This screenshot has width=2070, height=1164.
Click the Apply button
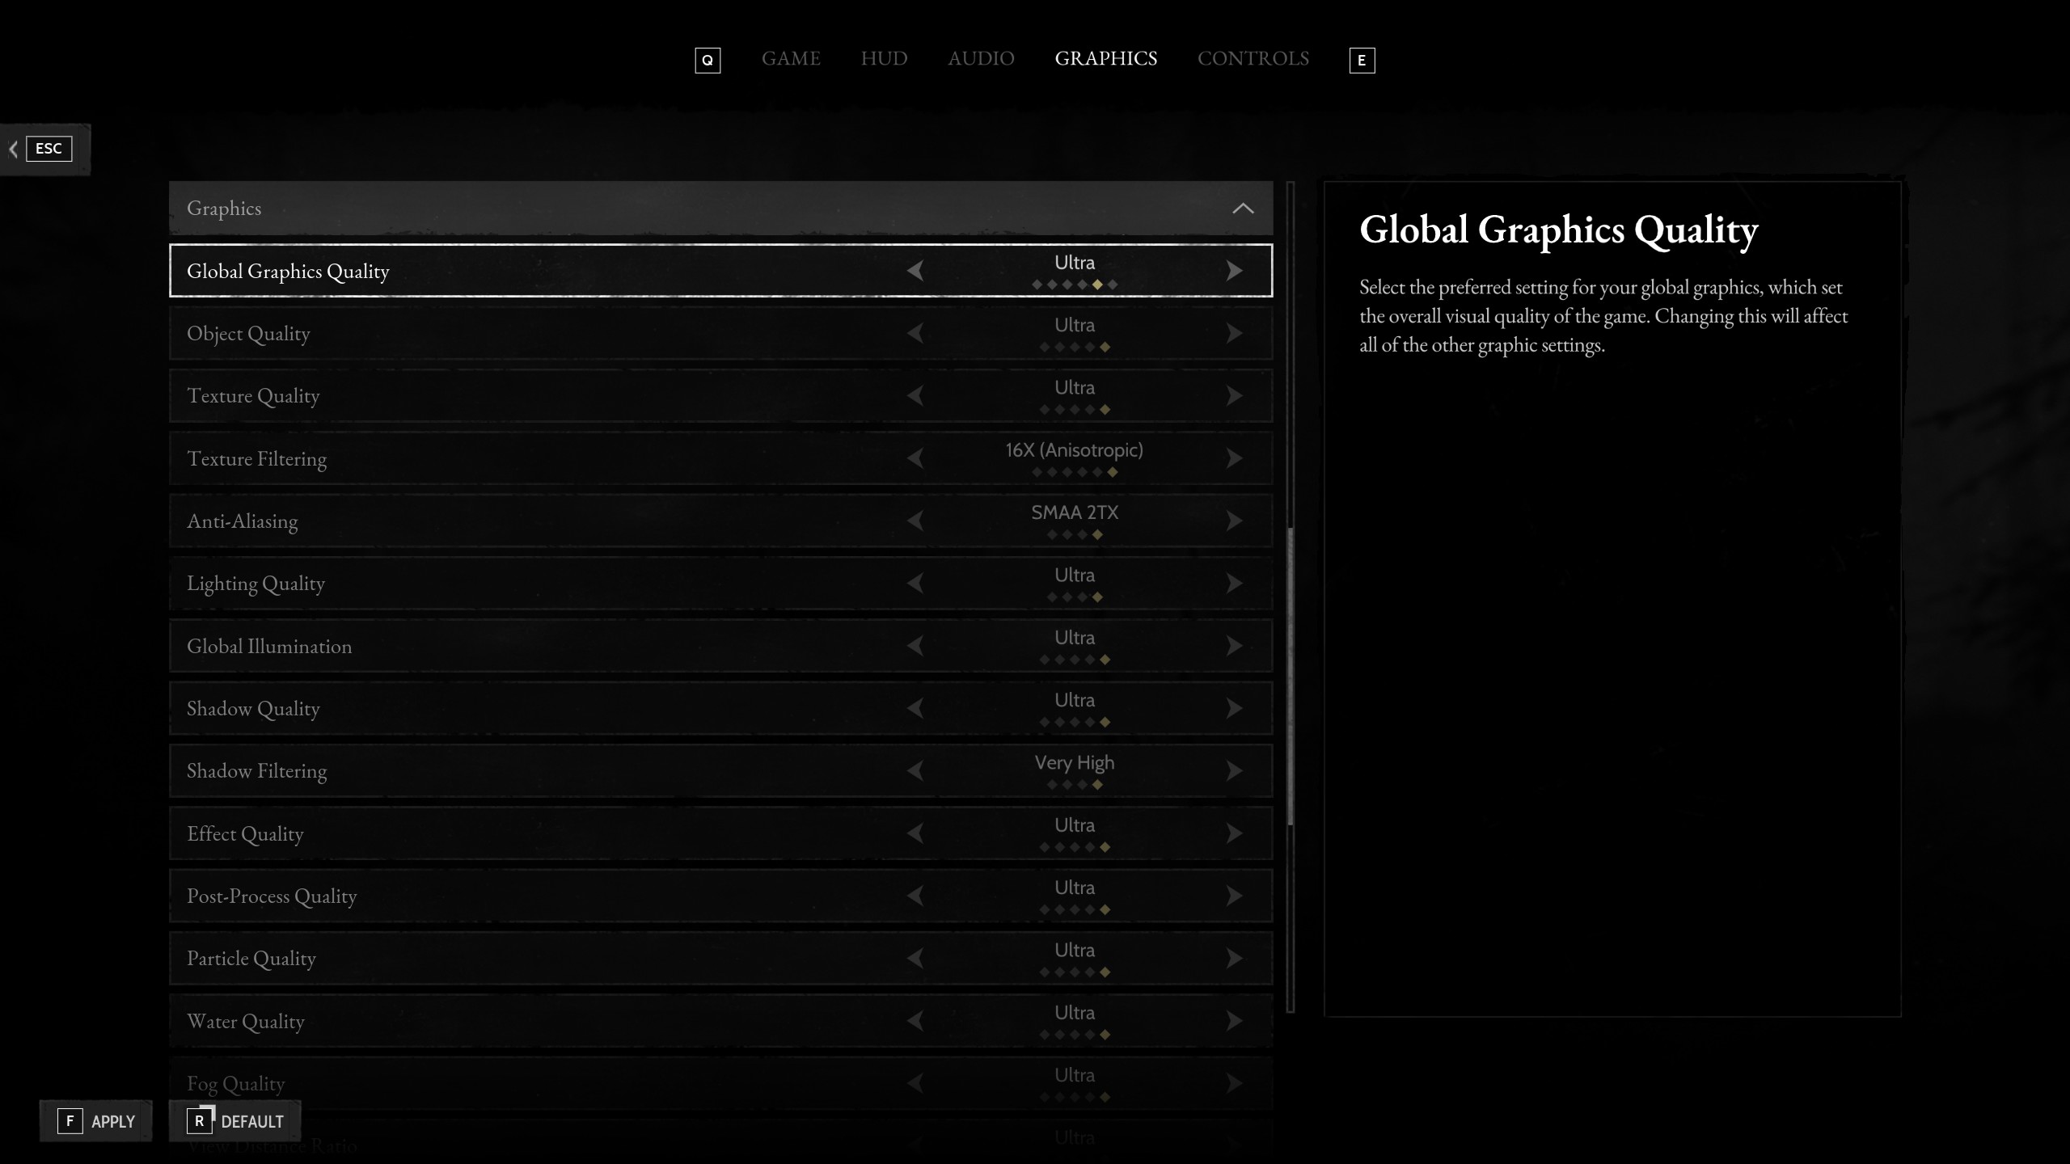[x=96, y=1121]
